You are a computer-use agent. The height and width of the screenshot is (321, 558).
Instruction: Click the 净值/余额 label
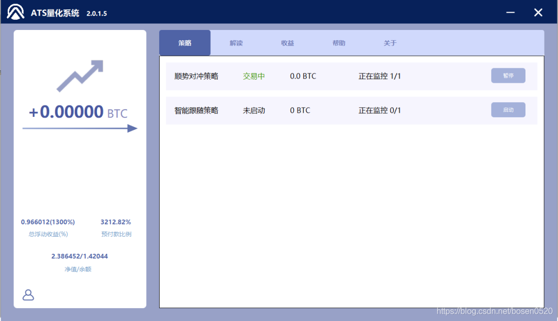77,269
